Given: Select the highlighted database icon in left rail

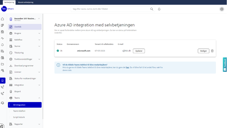Looking at the screenshot, I should (x=3, y=81).
